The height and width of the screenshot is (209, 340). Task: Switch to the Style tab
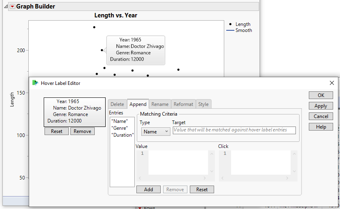point(203,104)
